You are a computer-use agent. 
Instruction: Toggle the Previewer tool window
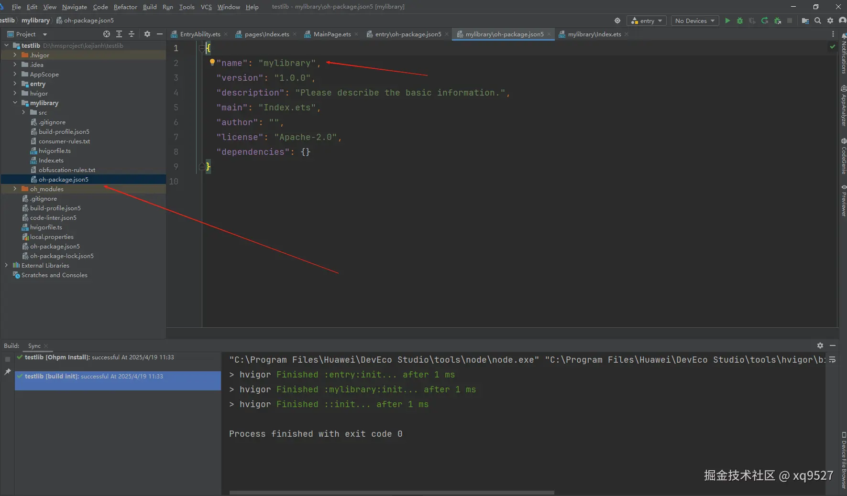coord(843,200)
